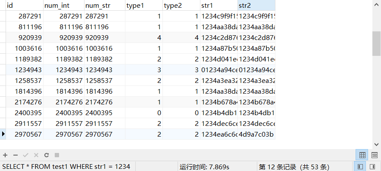Refresh the result set
381x171 pixels.
47,155
